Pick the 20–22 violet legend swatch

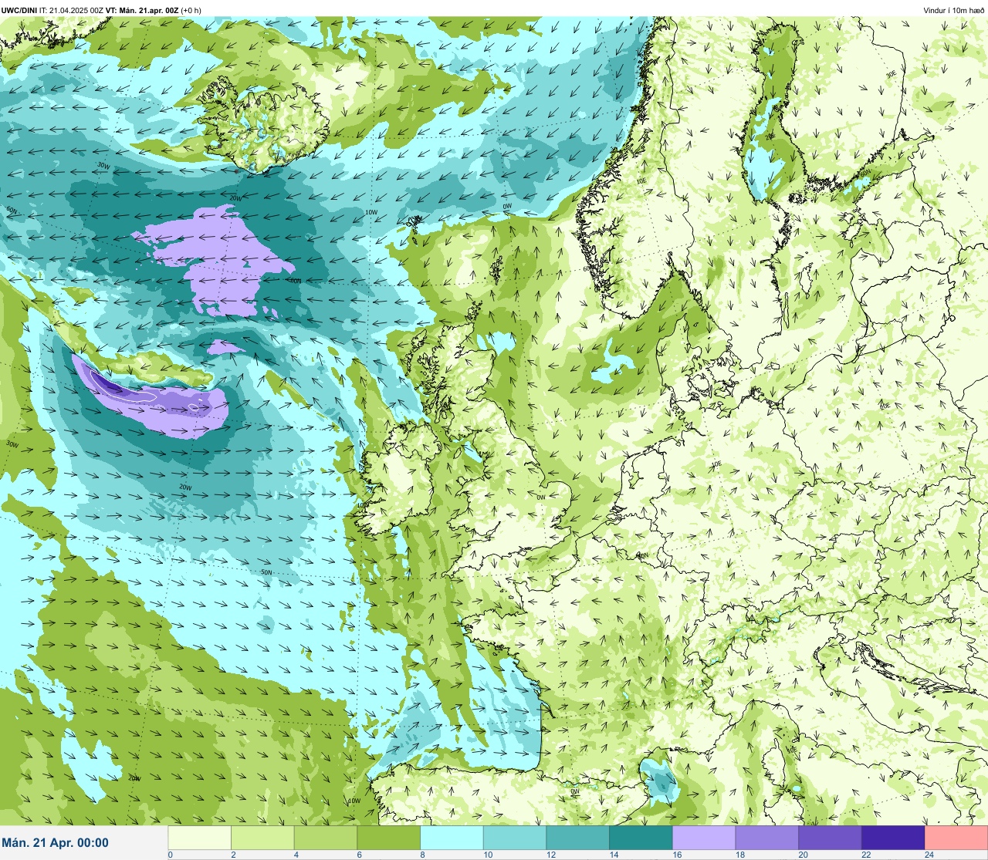[x=831, y=838]
